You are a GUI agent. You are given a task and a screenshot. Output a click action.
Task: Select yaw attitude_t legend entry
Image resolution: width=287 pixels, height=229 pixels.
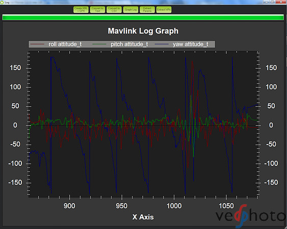point(181,44)
